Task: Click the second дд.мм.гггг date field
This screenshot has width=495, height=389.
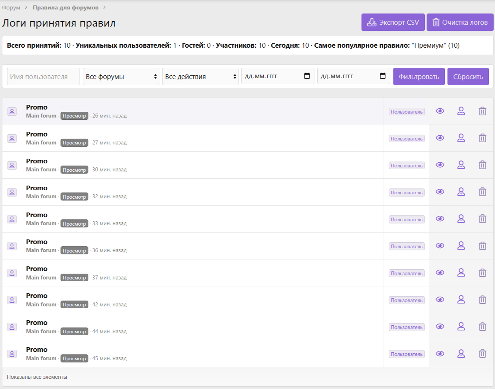Action: coord(354,76)
